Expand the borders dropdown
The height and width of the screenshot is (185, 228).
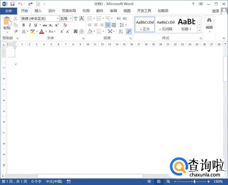(103, 31)
